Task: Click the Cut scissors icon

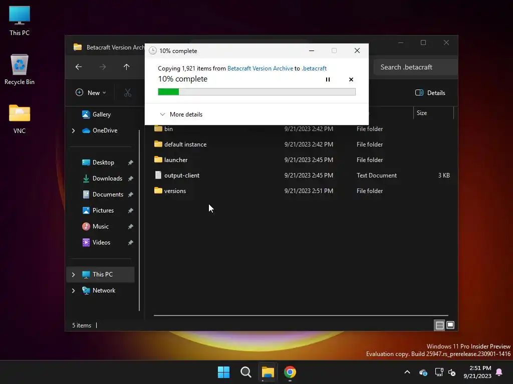Action: 128,92
